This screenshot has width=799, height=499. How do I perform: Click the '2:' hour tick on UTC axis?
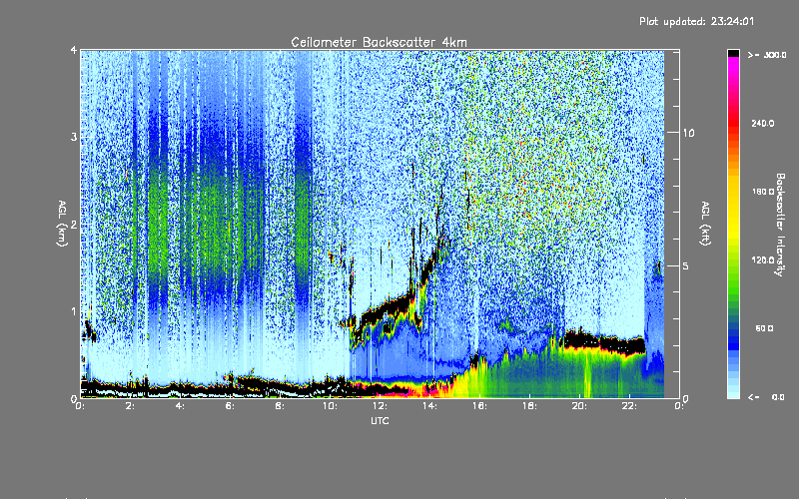(130, 406)
